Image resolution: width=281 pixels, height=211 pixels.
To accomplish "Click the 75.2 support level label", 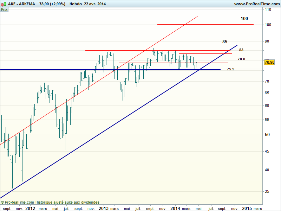I will pos(230,69).
